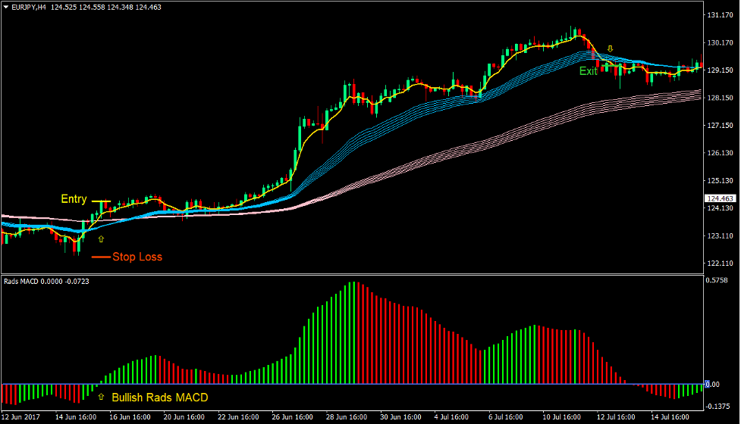
Task: Click the EURJPY,H4 symbol title
Action: point(29,8)
